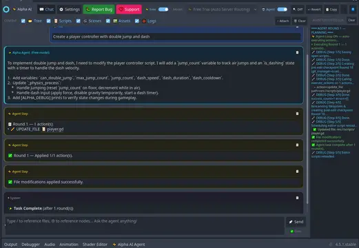Click the green check icon beside Applied 1/1
The width and height of the screenshot is (359, 248).
pos(10,156)
